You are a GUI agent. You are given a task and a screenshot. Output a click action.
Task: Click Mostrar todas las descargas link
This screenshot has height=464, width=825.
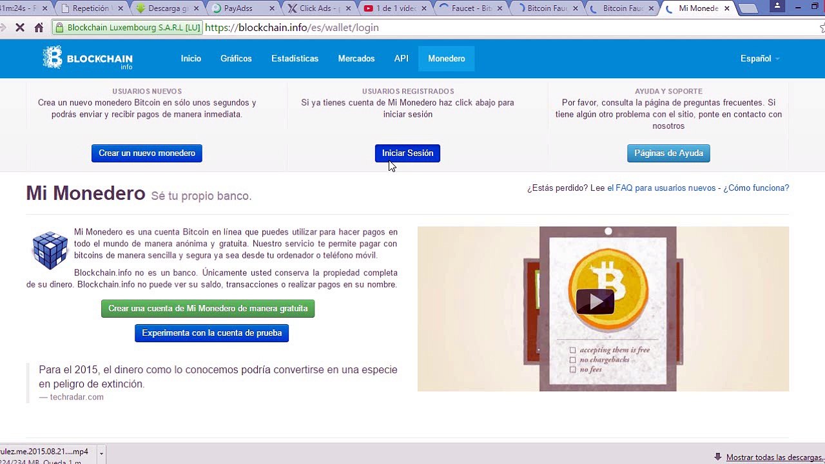775,458
